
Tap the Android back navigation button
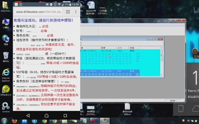(x=28, y=115)
